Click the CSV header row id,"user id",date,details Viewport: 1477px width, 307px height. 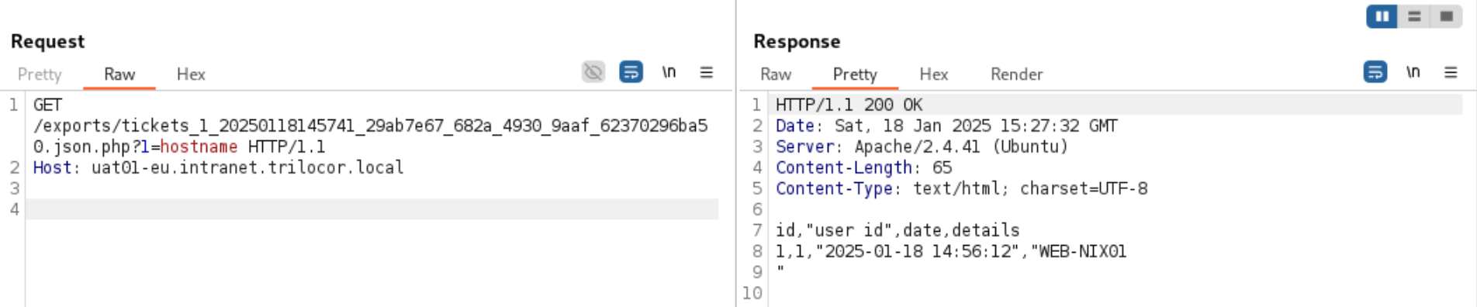point(898,230)
